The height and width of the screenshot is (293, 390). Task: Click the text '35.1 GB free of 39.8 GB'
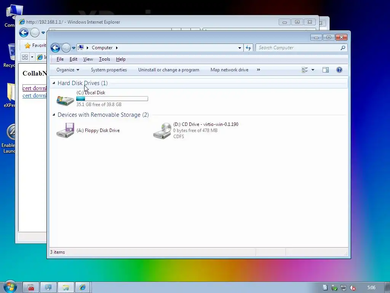click(x=99, y=105)
